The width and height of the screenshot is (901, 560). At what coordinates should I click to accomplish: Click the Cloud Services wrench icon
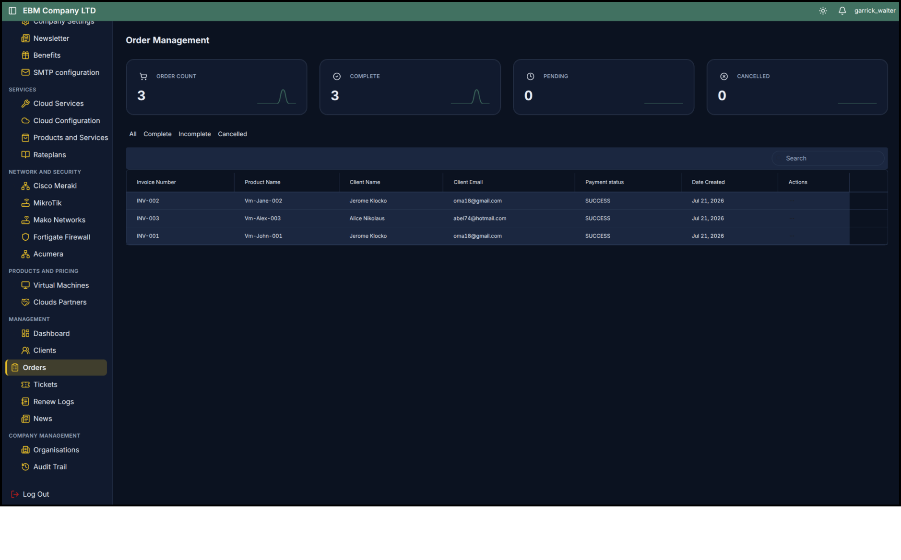click(x=25, y=104)
